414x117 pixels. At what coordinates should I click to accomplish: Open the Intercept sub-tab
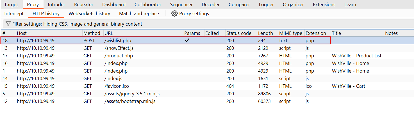(x=14, y=13)
